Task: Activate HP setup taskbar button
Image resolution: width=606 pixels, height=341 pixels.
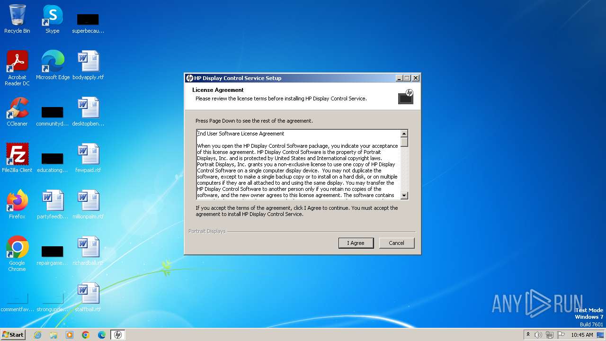Action: 118,335
